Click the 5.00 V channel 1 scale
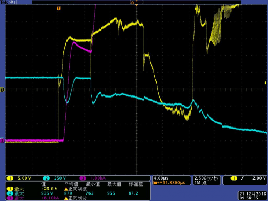 pos(24,178)
